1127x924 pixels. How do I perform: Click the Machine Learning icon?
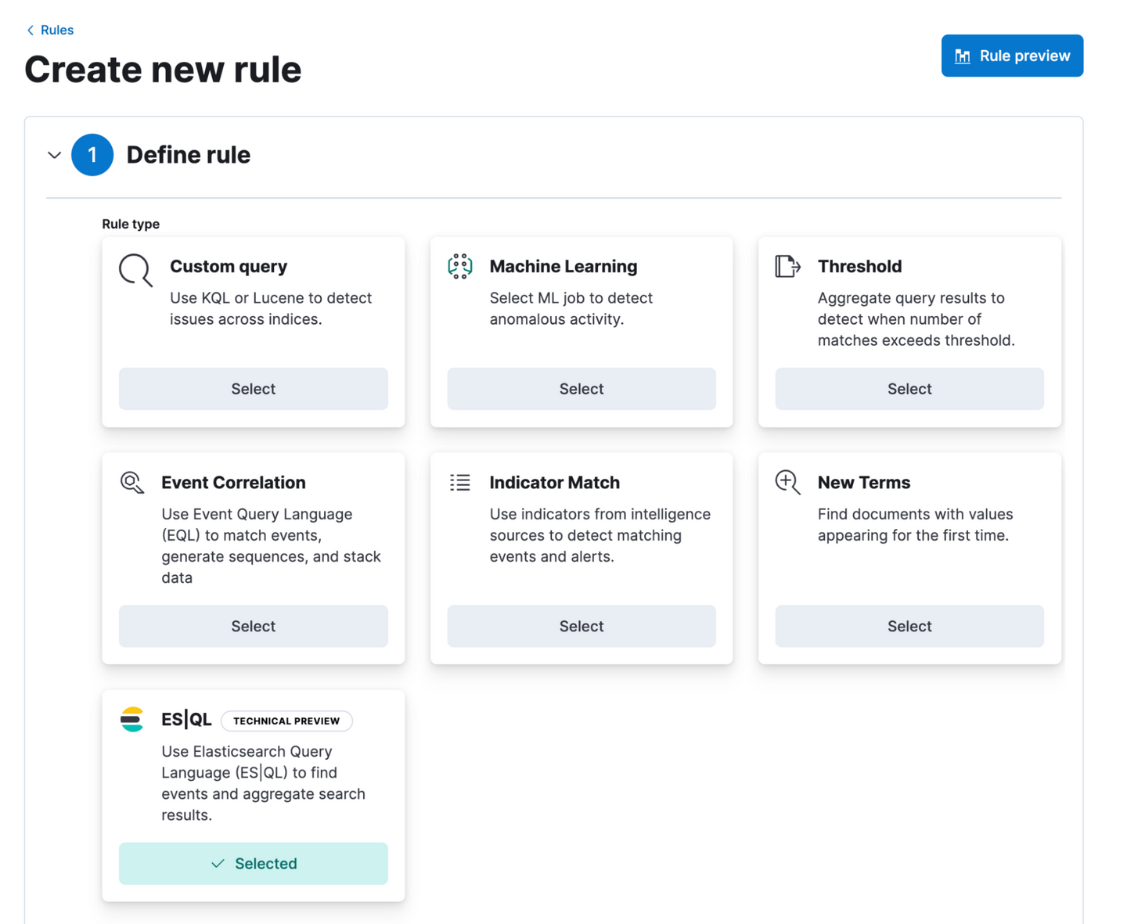[460, 267]
